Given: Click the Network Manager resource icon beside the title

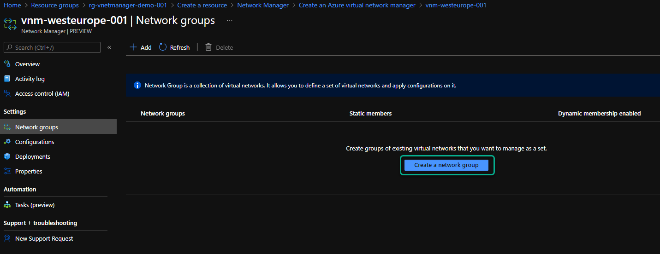Looking at the screenshot, I should [10, 24].
